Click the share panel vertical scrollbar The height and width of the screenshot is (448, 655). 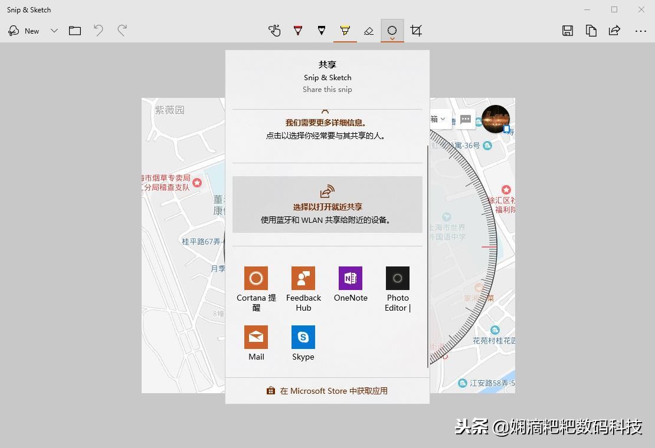click(x=427, y=256)
